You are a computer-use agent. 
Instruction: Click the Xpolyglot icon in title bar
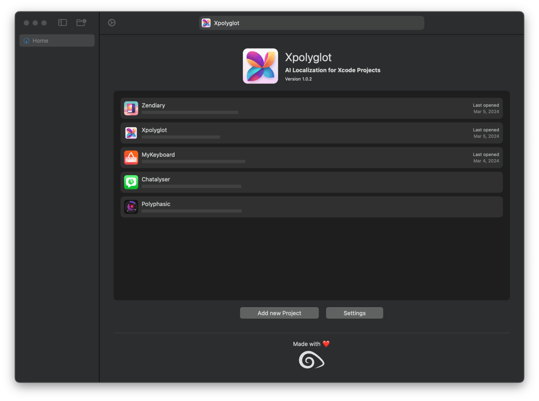pyautogui.click(x=206, y=23)
